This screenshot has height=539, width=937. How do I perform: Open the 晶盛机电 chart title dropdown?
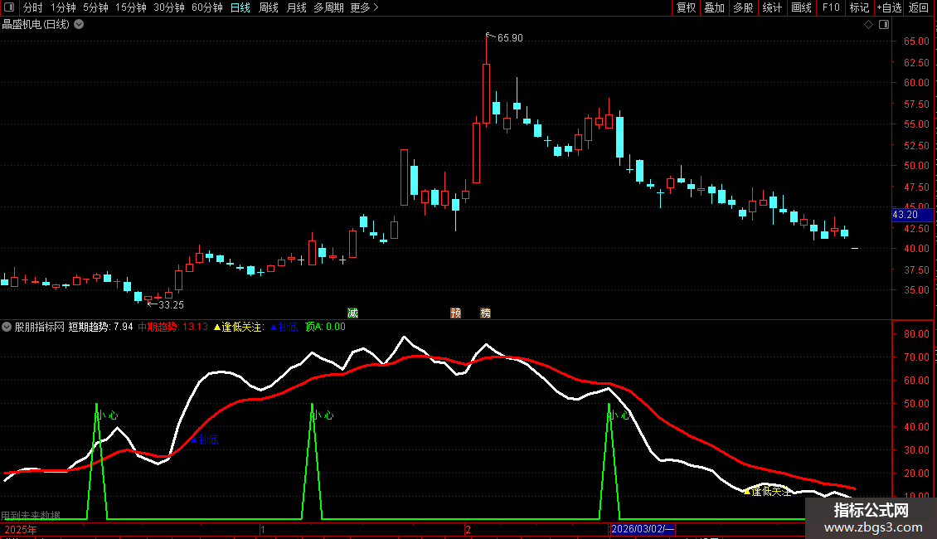[x=79, y=25]
